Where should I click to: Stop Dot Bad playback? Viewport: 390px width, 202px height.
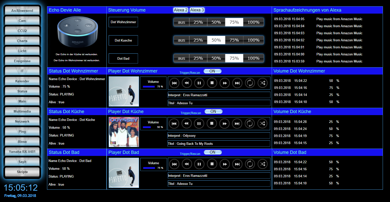(212, 164)
